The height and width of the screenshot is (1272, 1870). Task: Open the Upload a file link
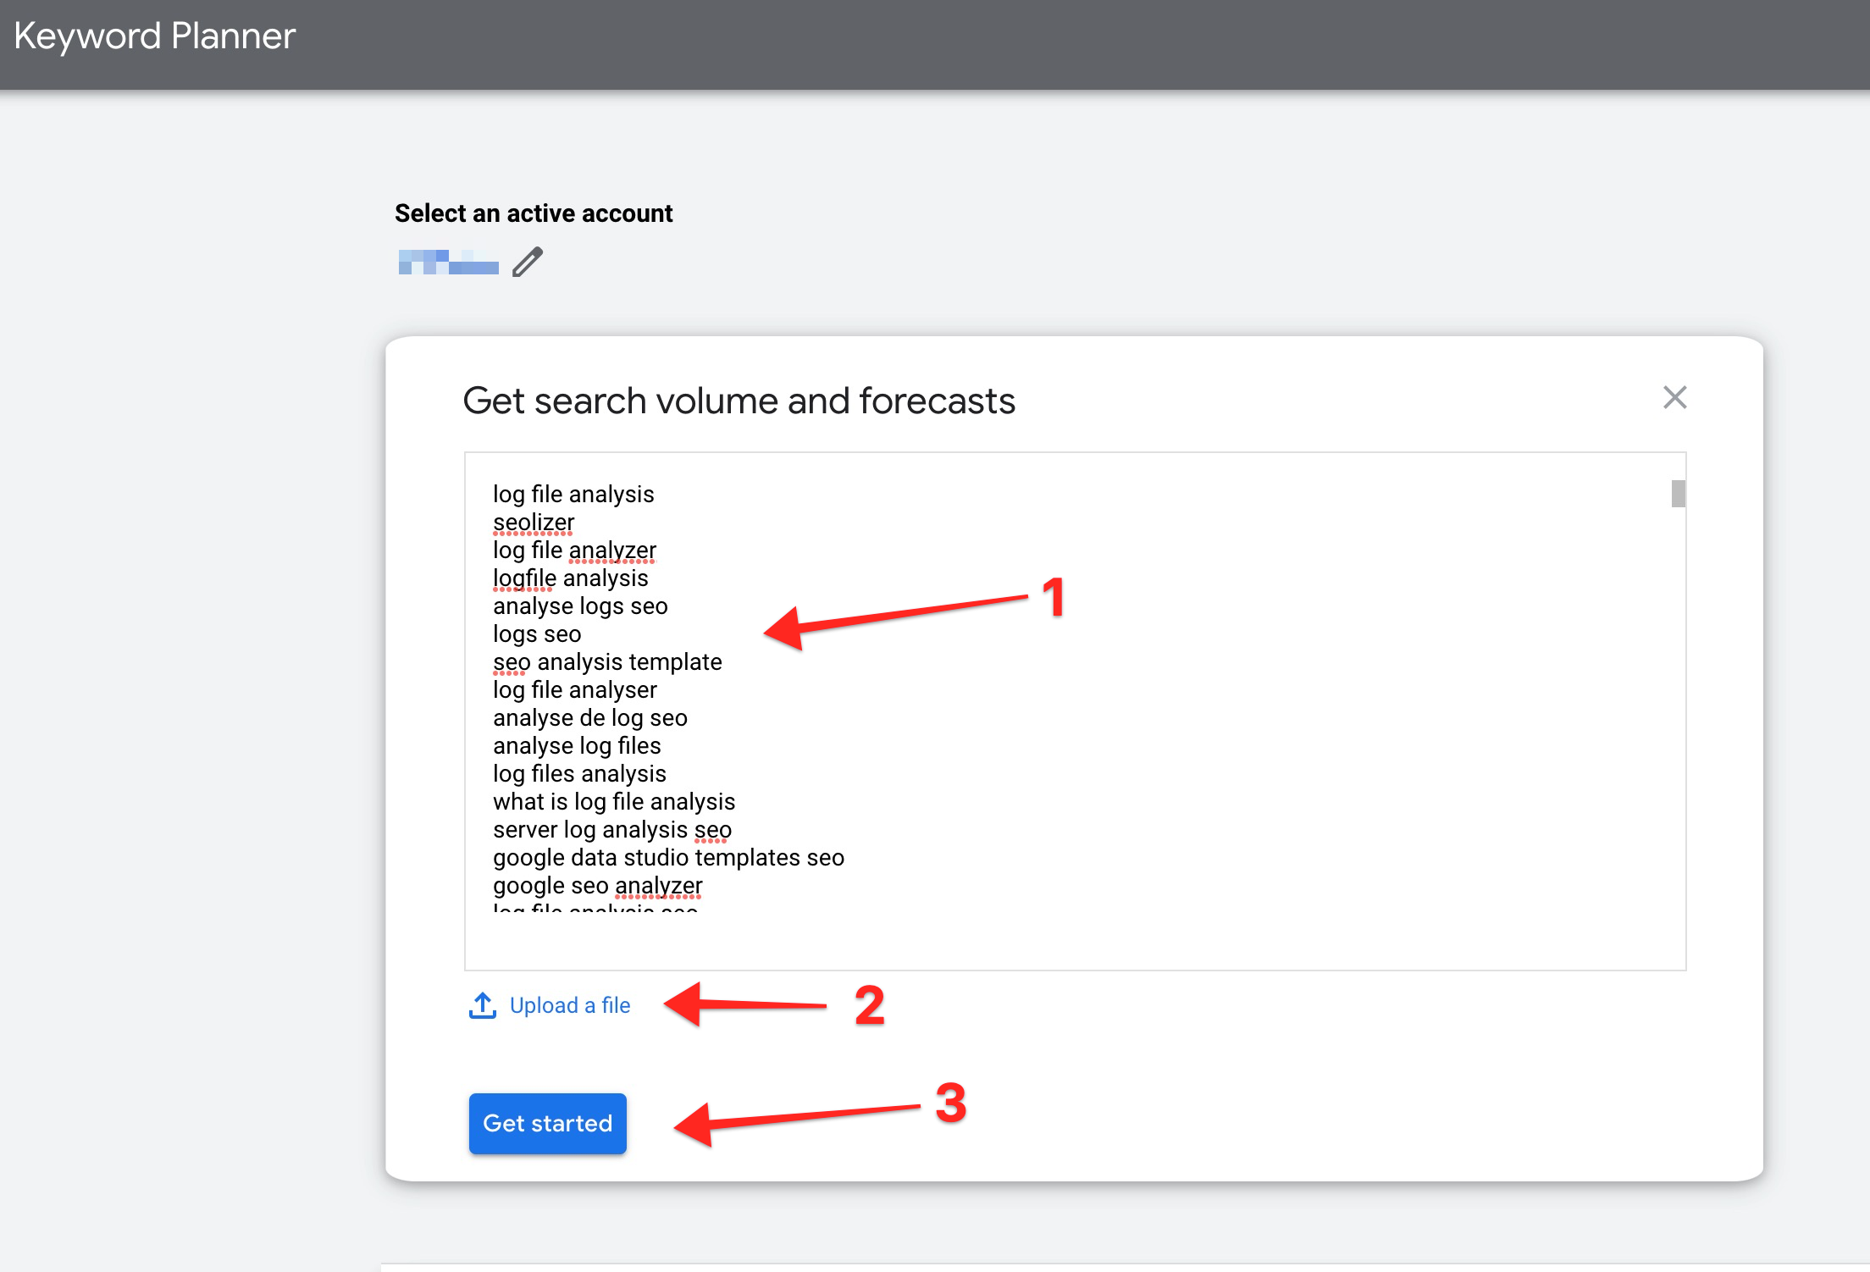pos(569,1005)
